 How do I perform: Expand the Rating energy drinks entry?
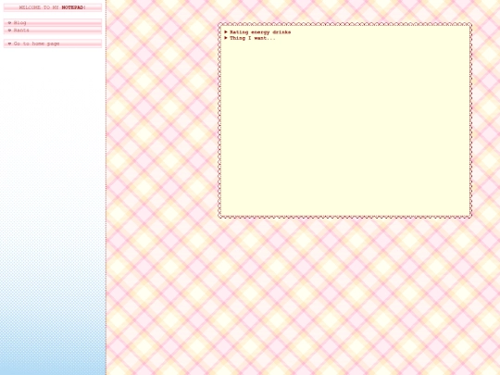click(x=257, y=32)
